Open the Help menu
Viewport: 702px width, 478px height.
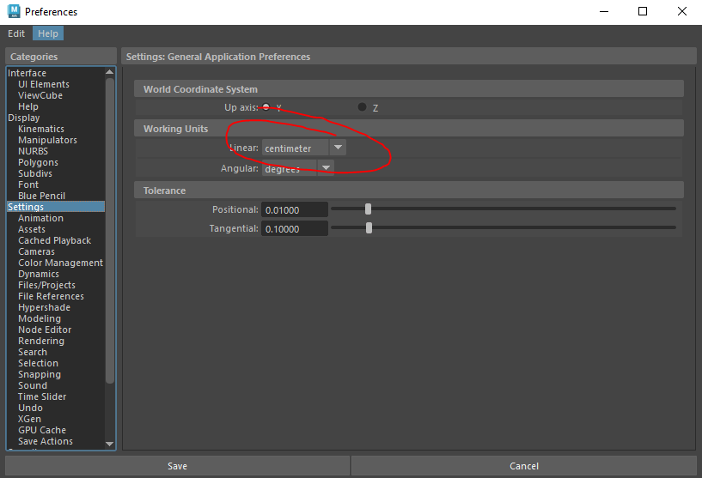tap(48, 33)
